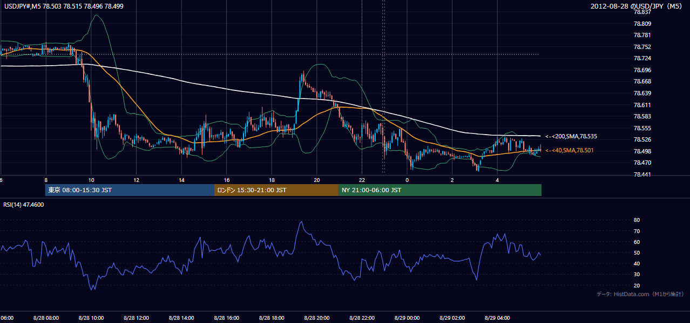This screenshot has width=690, height=323.
Task: Click the RSI 80 level label
Action: pyautogui.click(x=637, y=220)
